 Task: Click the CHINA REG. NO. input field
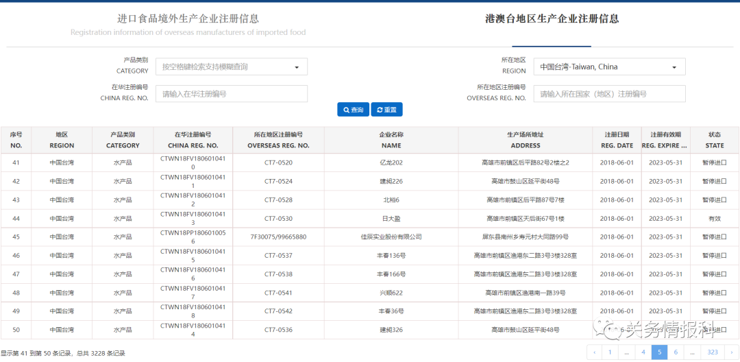coord(231,94)
